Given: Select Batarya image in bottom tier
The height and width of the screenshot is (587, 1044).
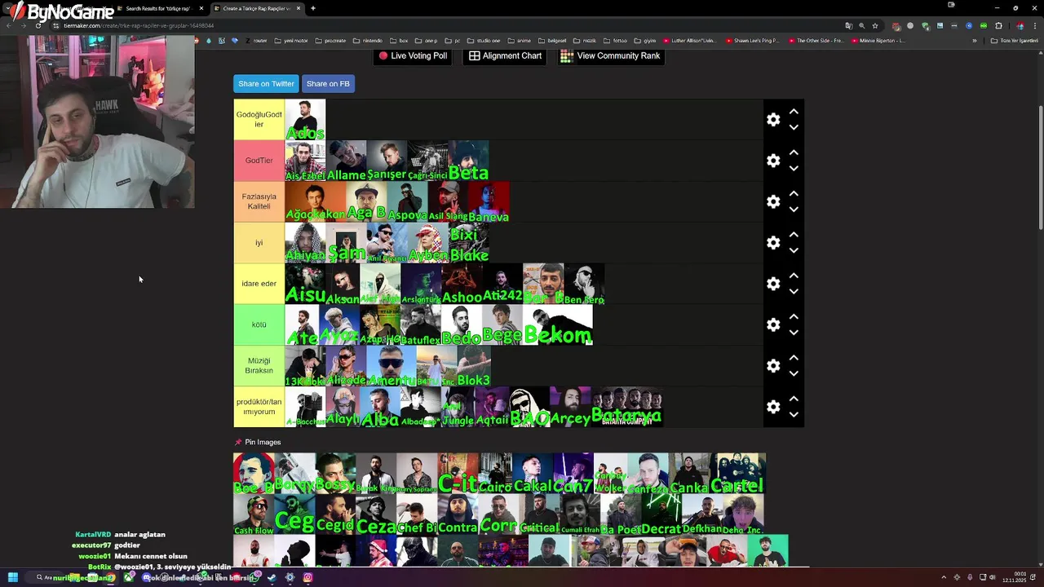Looking at the screenshot, I should coord(626,407).
